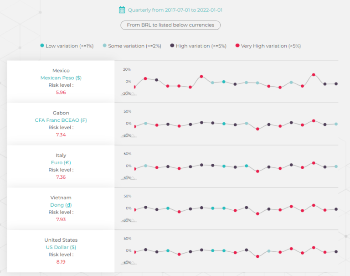Open the US Dollar ($) currency link
350x276 pixels.
pyautogui.click(x=61, y=247)
